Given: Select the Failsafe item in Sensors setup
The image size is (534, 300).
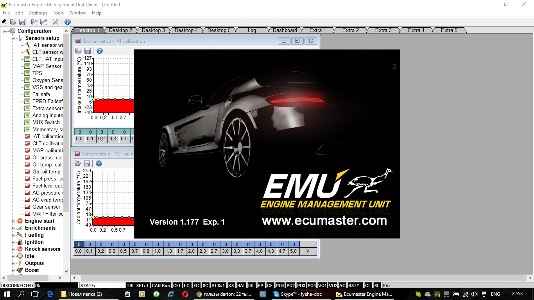Looking at the screenshot, I should click(x=41, y=94).
